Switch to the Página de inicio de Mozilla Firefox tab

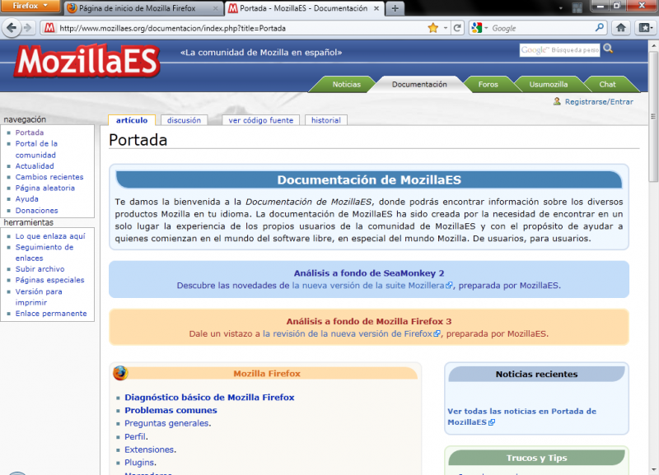142,8
